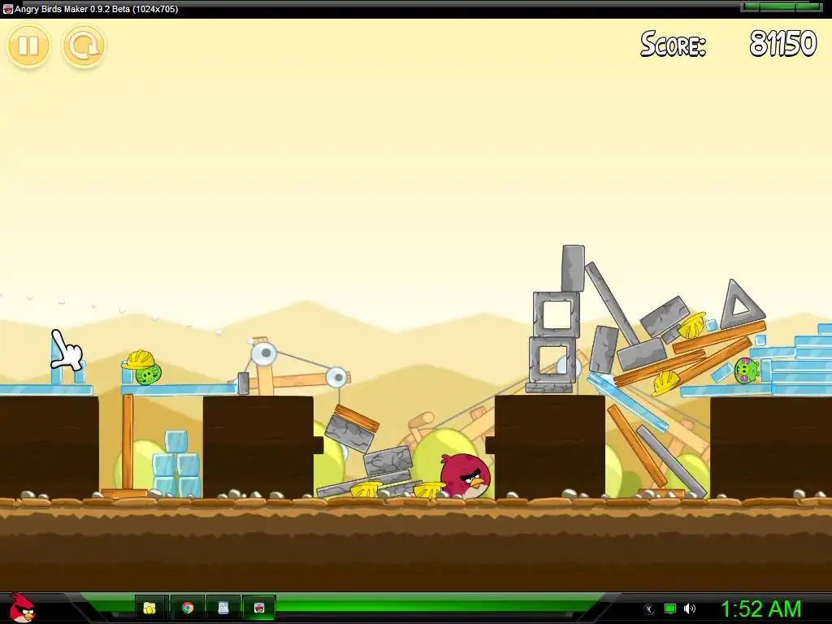Image resolution: width=832 pixels, height=624 pixels.
Task: Open the red bird Start button
Action: click(x=22, y=608)
